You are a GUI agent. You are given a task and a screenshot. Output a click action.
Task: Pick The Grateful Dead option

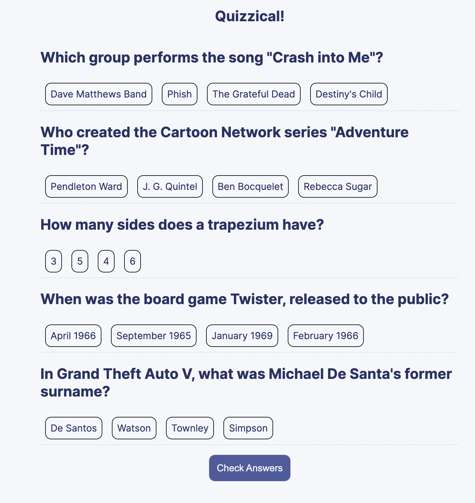pos(254,94)
